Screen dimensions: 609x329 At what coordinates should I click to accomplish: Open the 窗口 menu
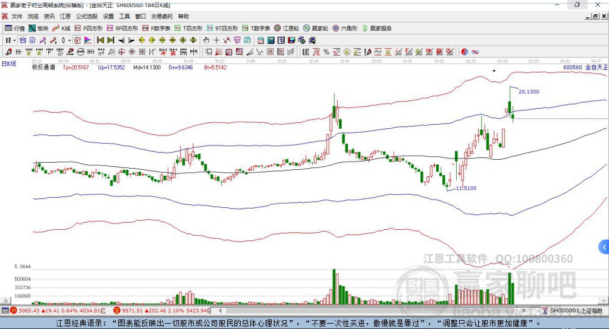[x=140, y=16]
